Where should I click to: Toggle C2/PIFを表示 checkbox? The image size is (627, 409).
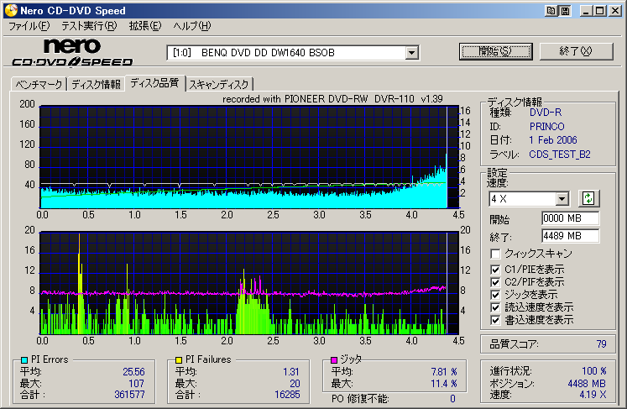[495, 282]
